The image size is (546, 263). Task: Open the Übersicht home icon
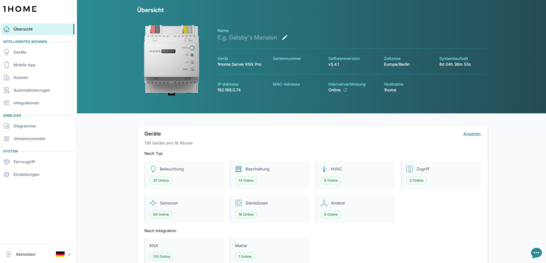click(x=7, y=29)
